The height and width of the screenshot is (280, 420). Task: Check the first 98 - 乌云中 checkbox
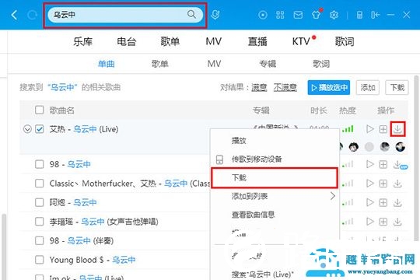tap(40, 164)
